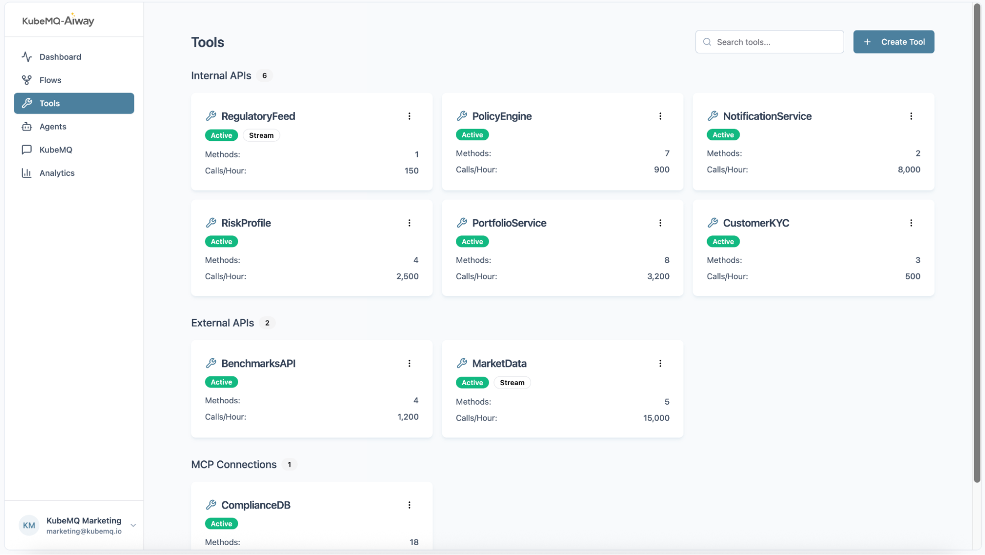This screenshot has width=985, height=555.
Task: Open the CustomerKYC kebab menu
Action: [911, 223]
